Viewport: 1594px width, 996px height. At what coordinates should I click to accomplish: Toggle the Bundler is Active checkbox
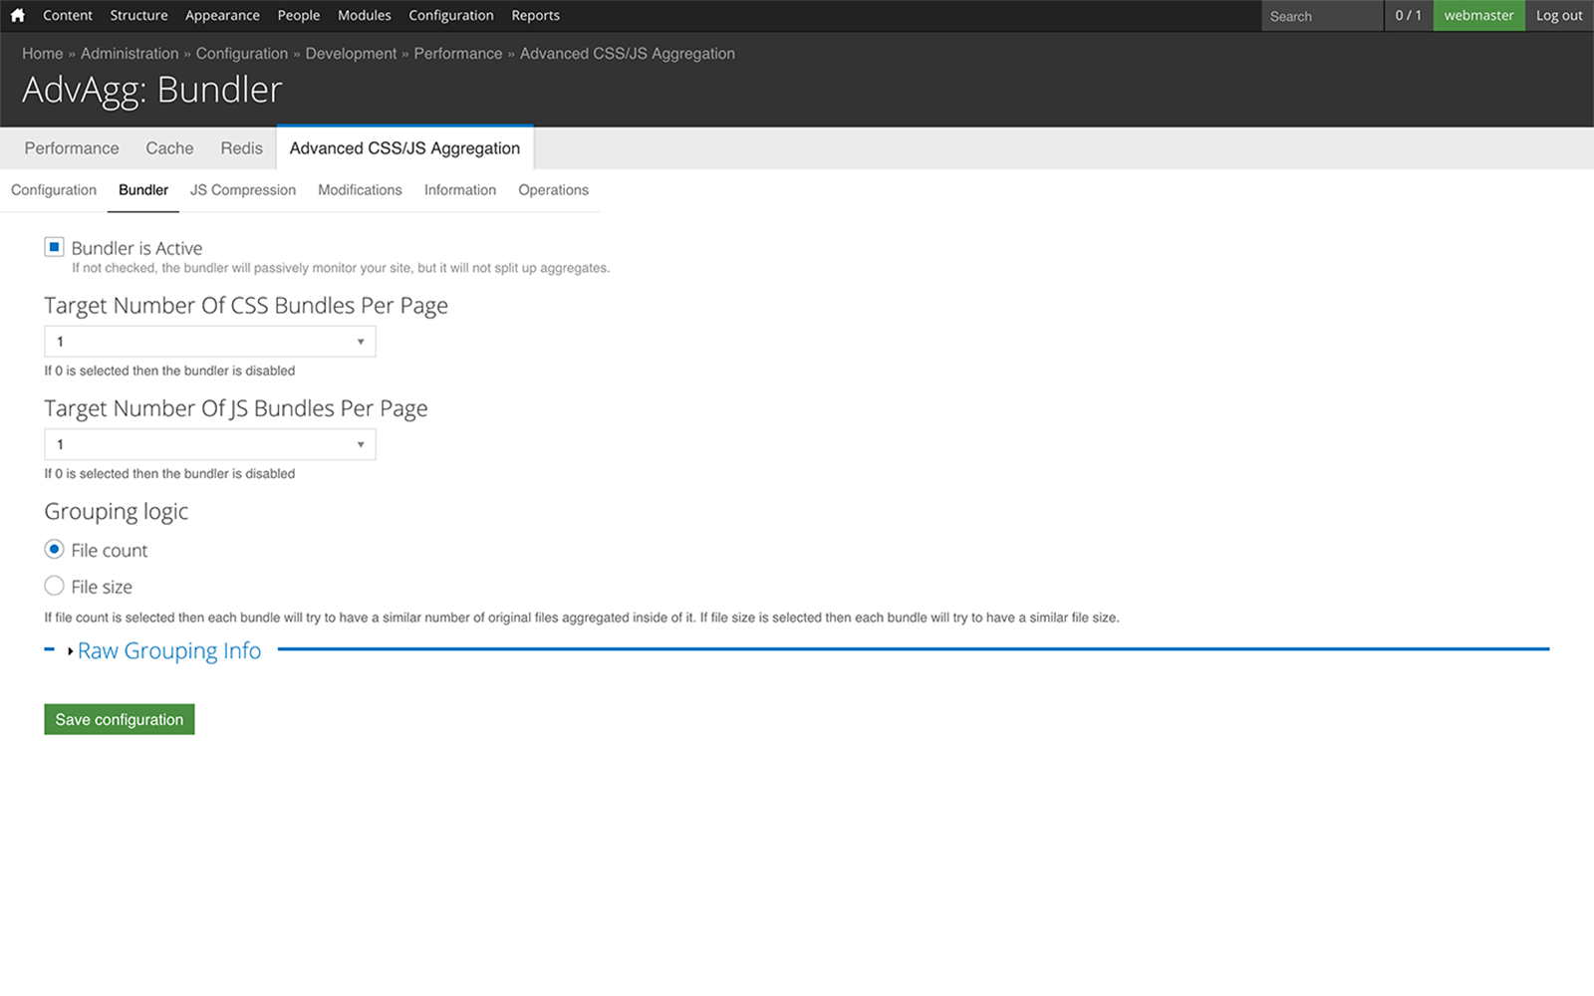pyautogui.click(x=54, y=247)
